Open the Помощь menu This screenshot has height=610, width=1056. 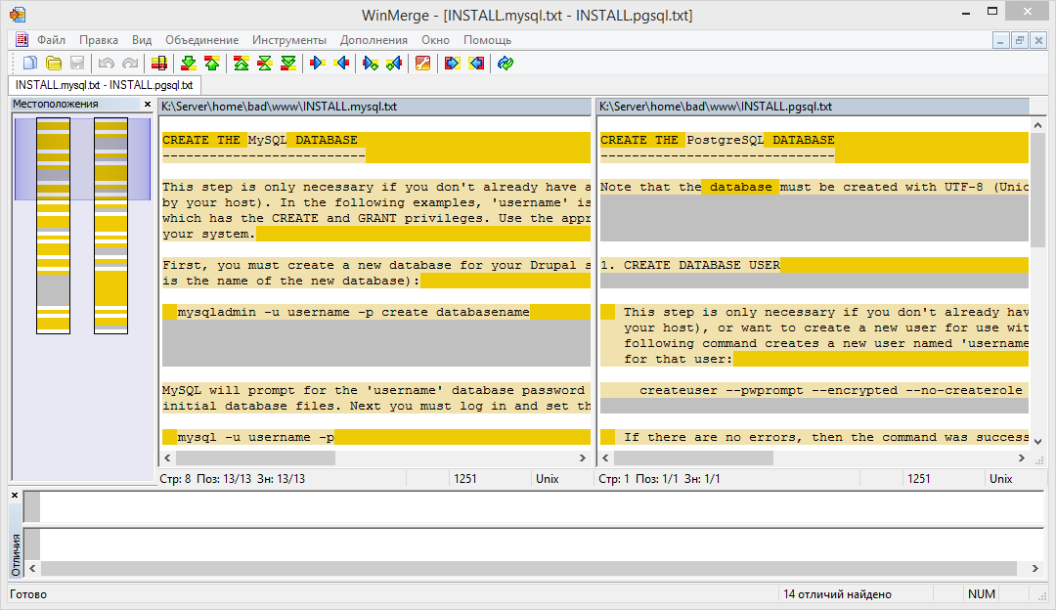(488, 40)
